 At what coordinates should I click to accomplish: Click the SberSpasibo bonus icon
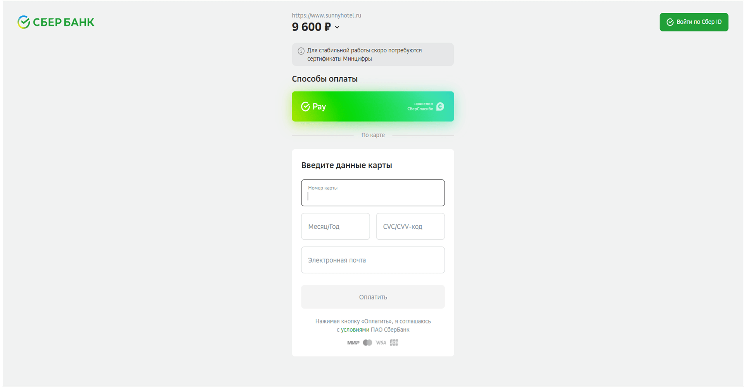point(440,107)
